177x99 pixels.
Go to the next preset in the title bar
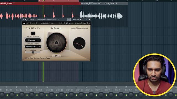[x=83, y=20]
